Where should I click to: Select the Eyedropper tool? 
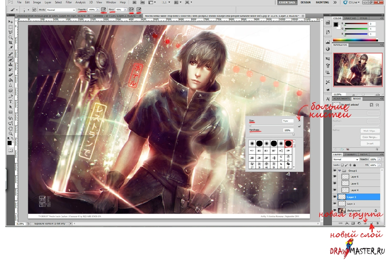[x=10, y=48]
